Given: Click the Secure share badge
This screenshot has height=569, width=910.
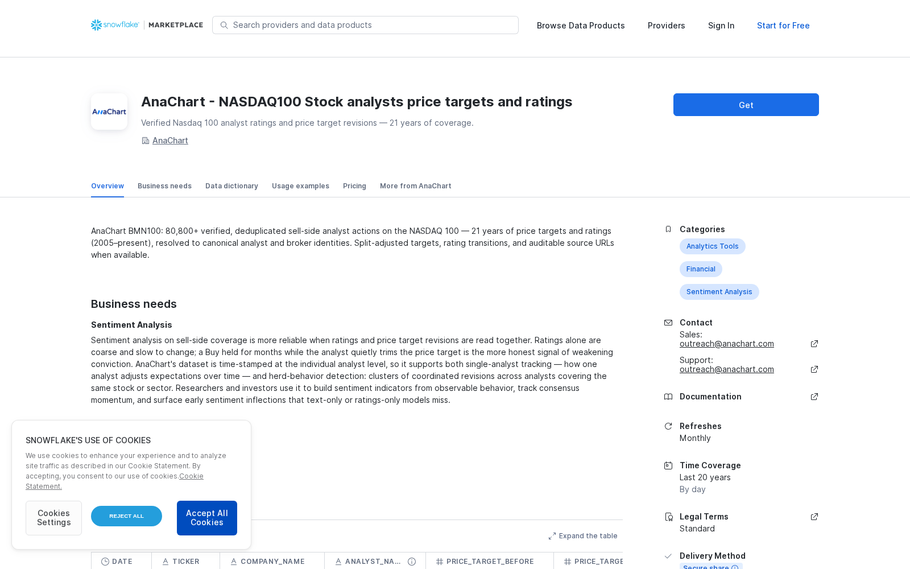Looking at the screenshot, I should 711,566.
